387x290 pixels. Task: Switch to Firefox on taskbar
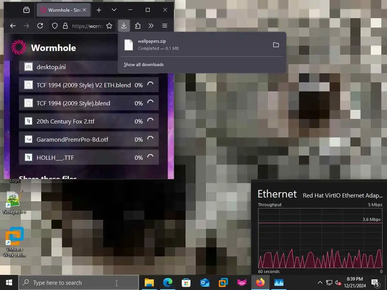click(260, 282)
